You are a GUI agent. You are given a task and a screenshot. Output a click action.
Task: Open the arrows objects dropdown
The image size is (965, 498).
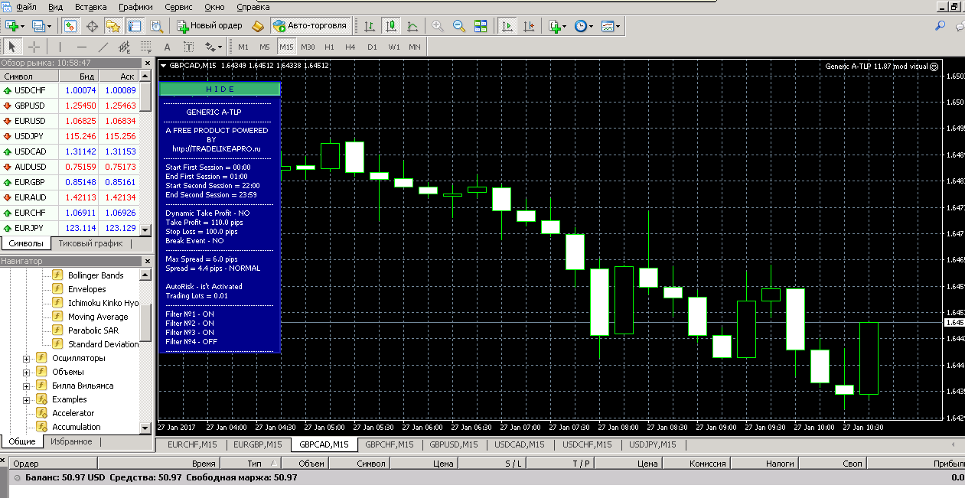[213, 47]
